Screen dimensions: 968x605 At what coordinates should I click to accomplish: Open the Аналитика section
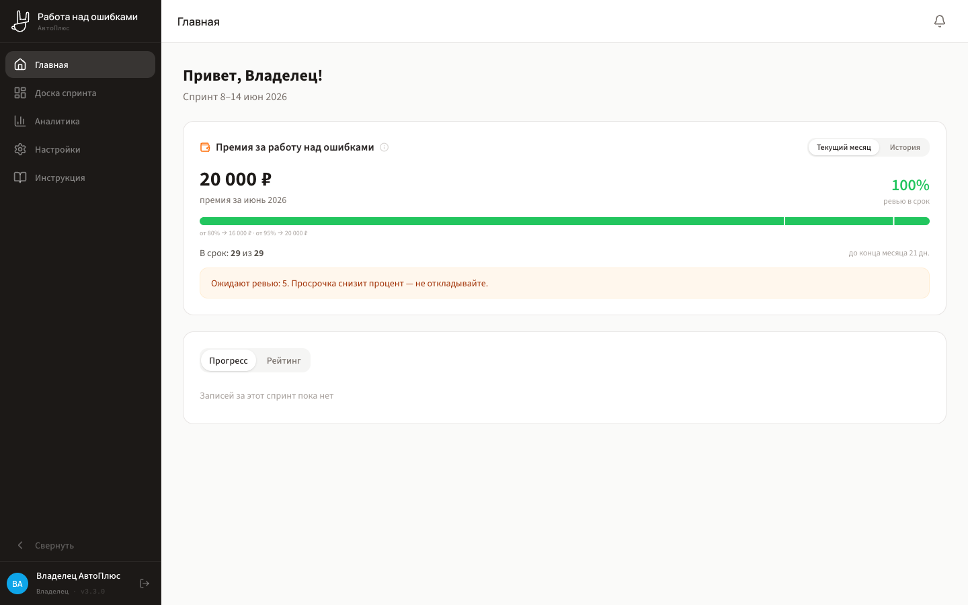click(x=80, y=121)
